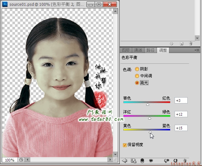This screenshot has width=202, height=166.
Task: Create new item icon in upper panel
Action: coord(181,44)
